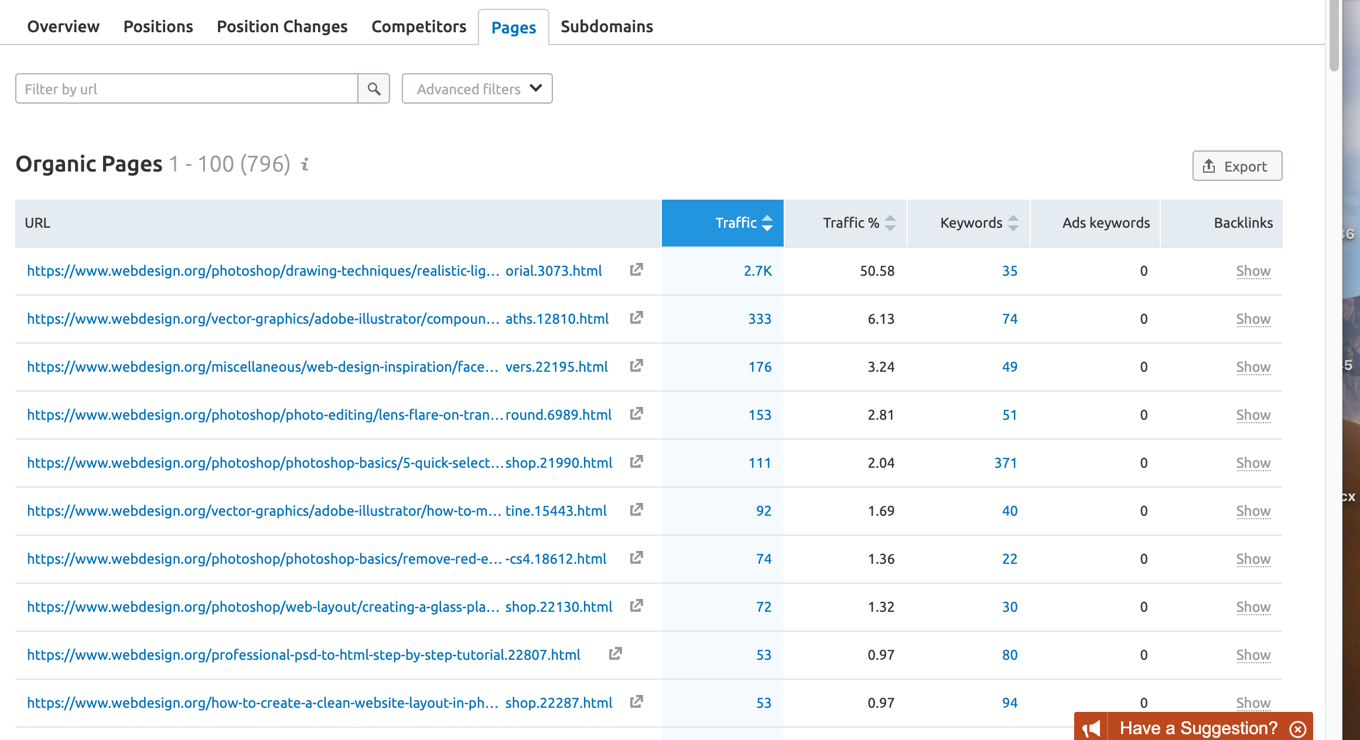The width and height of the screenshot is (1360, 740).
Task: Show backlinks for the 74 traffic row
Action: tap(1253, 559)
